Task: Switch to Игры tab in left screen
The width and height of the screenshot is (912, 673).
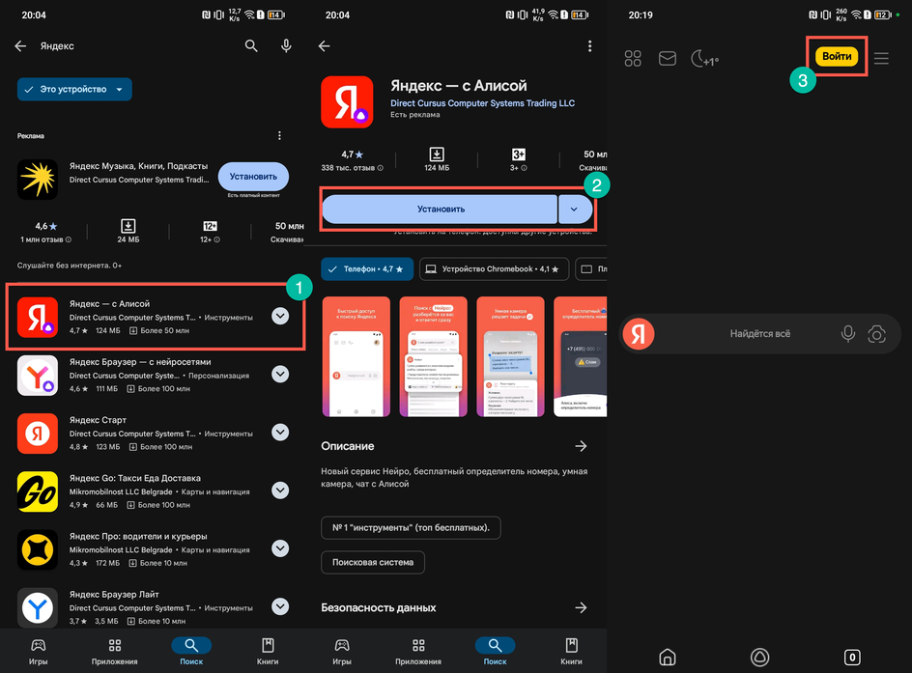Action: tap(38, 651)
